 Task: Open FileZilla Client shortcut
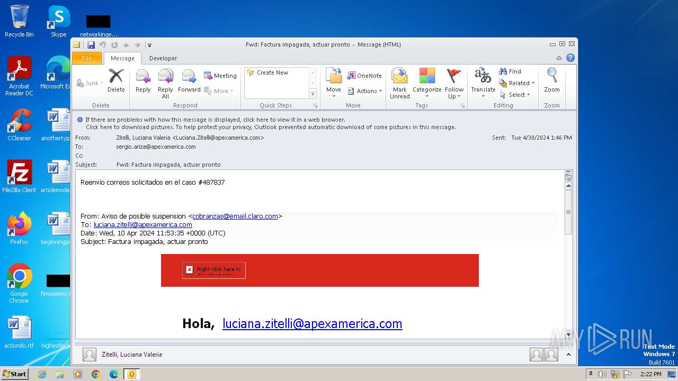19,176
